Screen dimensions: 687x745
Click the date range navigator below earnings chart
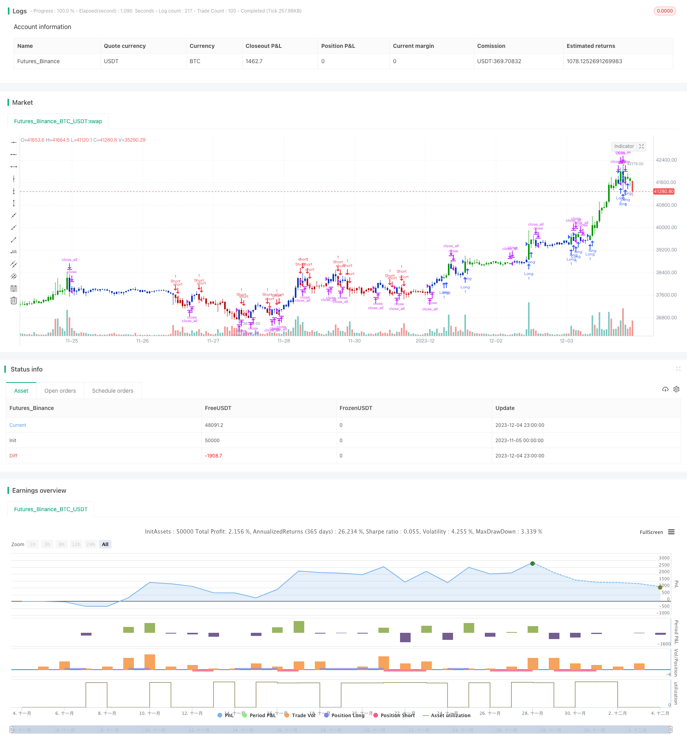[x=343, y=730]
